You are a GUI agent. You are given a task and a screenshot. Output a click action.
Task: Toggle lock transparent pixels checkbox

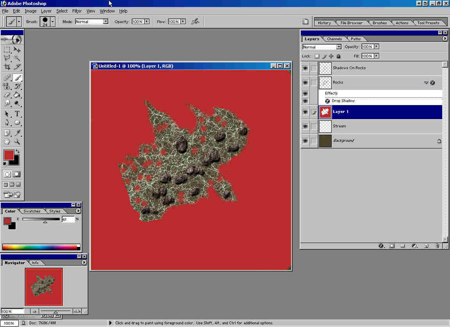tap(317, 56)
